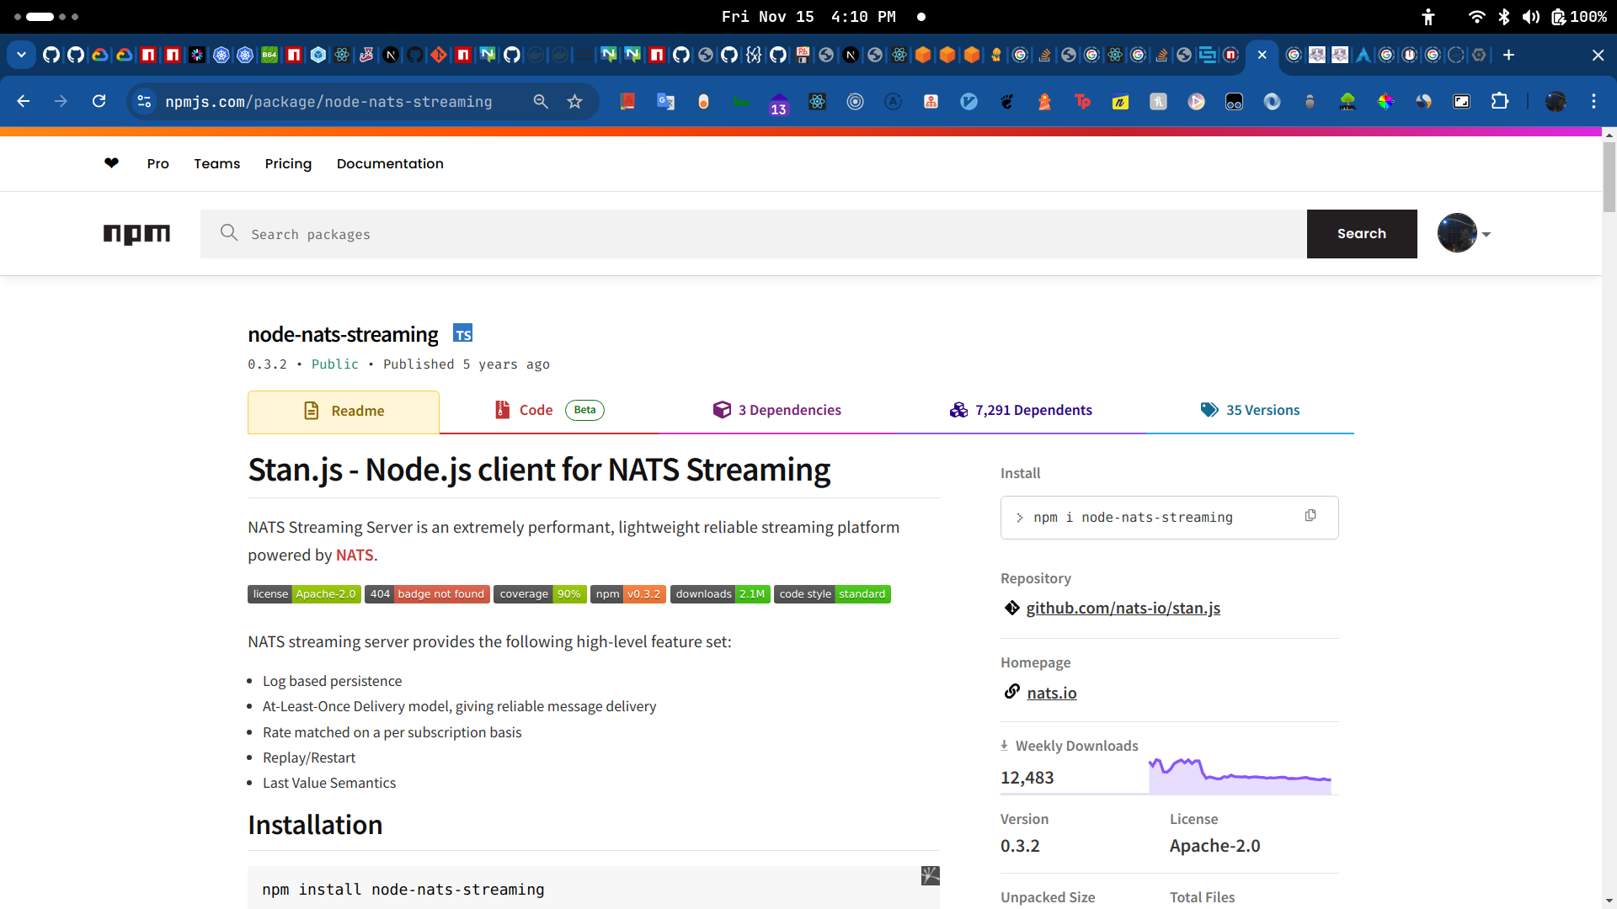Viewport: 1617px width, 909px height.
Task: Open the npm logo home link
Action: (136, 234)
